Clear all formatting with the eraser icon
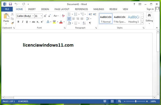 63,16
